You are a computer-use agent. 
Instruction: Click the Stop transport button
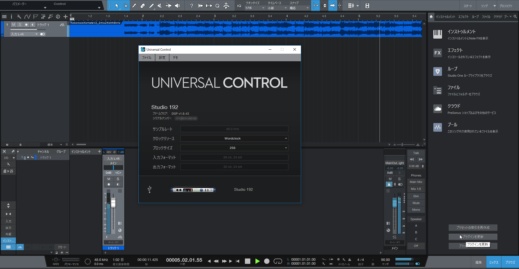248,261
